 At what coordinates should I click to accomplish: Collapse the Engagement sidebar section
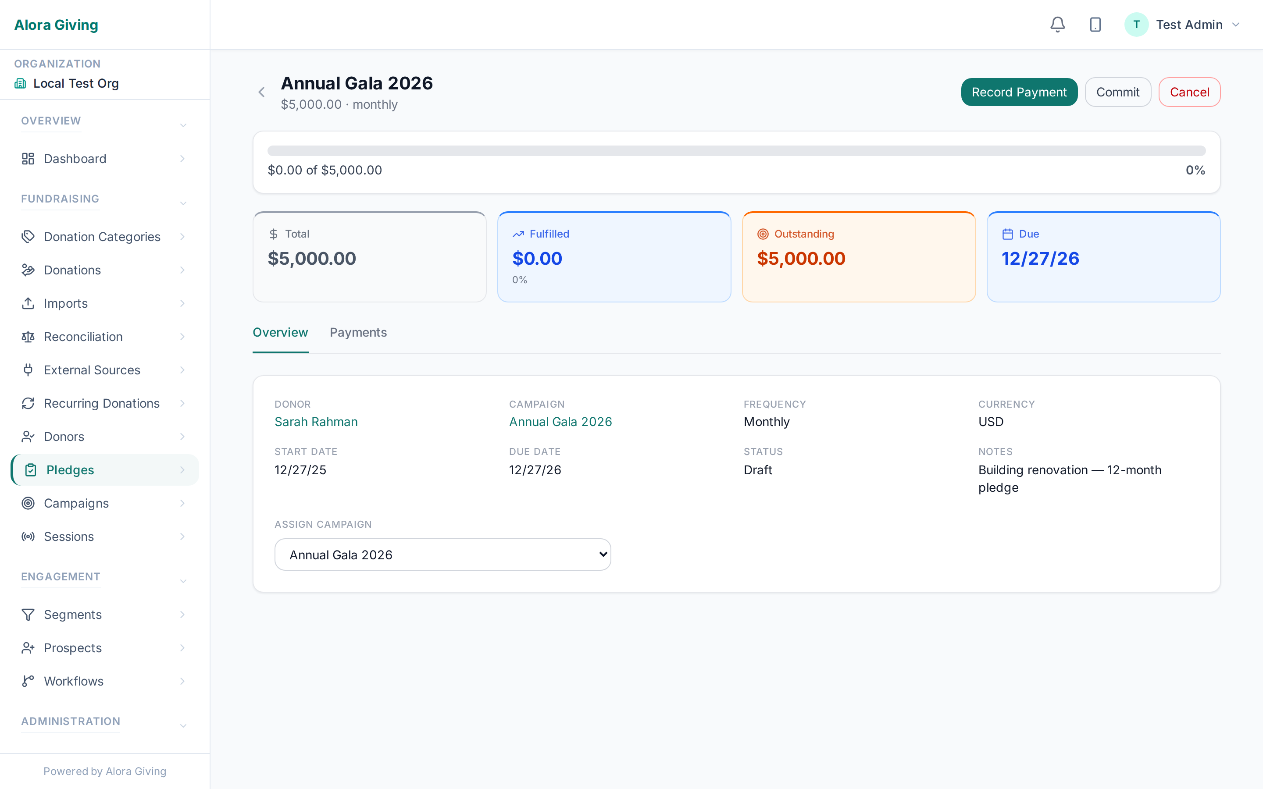pos(183,581)
